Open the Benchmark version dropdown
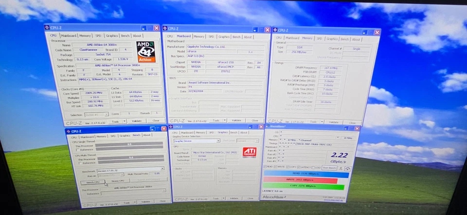467x215 pixels. (162, 169)
